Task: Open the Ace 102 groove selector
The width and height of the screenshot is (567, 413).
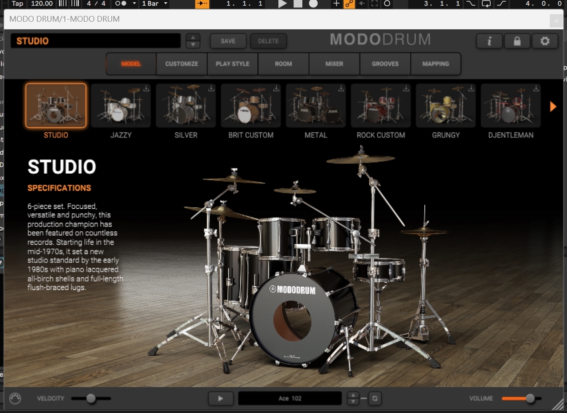Action: click(x=290, y=398)
